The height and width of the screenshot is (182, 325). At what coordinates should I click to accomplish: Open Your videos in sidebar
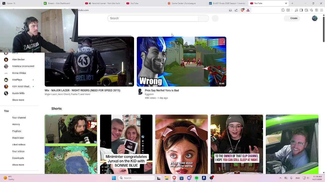pos(18,151)
